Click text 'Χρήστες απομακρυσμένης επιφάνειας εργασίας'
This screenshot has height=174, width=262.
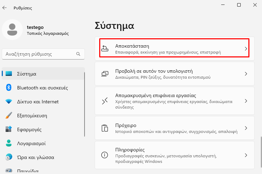click(x=161, y=102)
